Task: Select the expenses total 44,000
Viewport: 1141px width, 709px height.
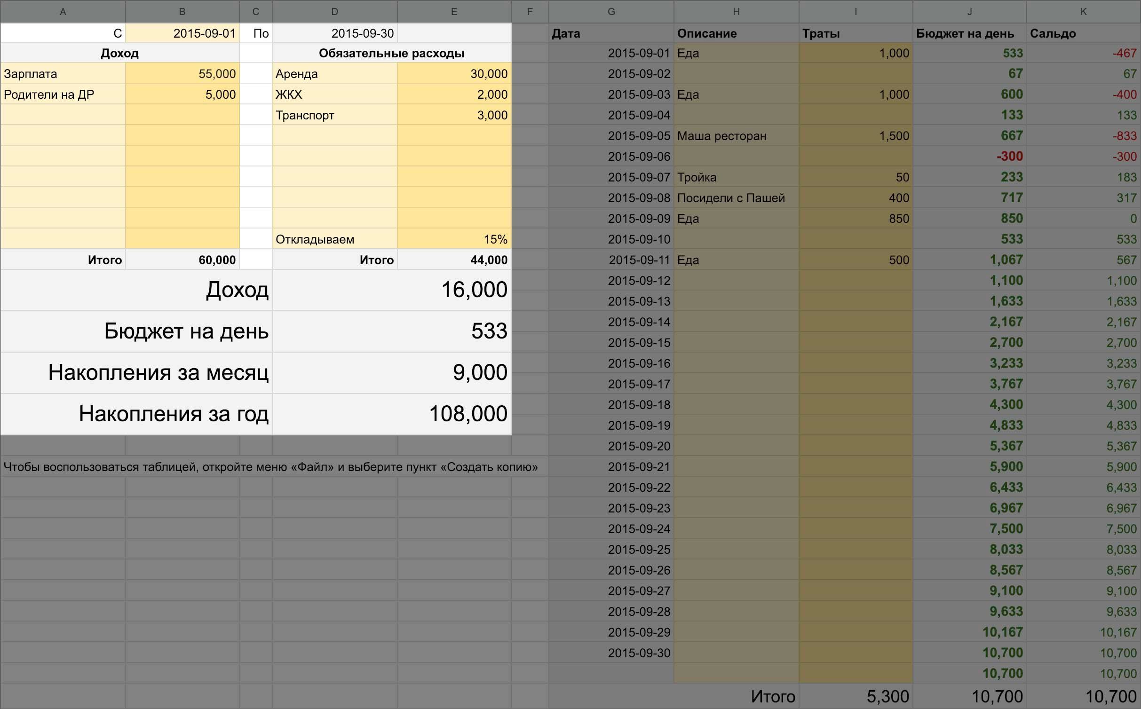Action: (454, 260)
